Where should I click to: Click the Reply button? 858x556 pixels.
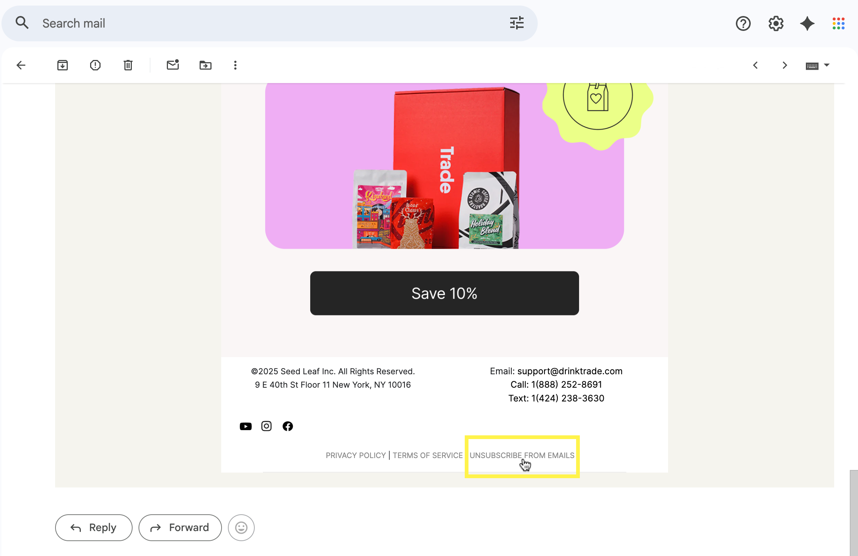[94, 527]
